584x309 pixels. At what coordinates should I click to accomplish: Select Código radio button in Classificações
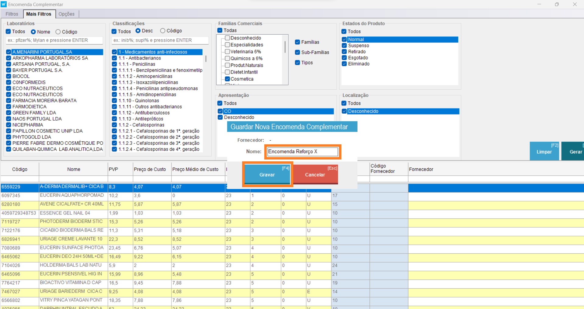(163, 31)
